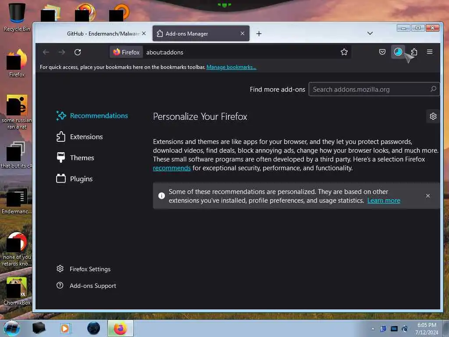Open the Manage bookmarks link
Viewport: 449px width, 337px height.
pos(232,67)
